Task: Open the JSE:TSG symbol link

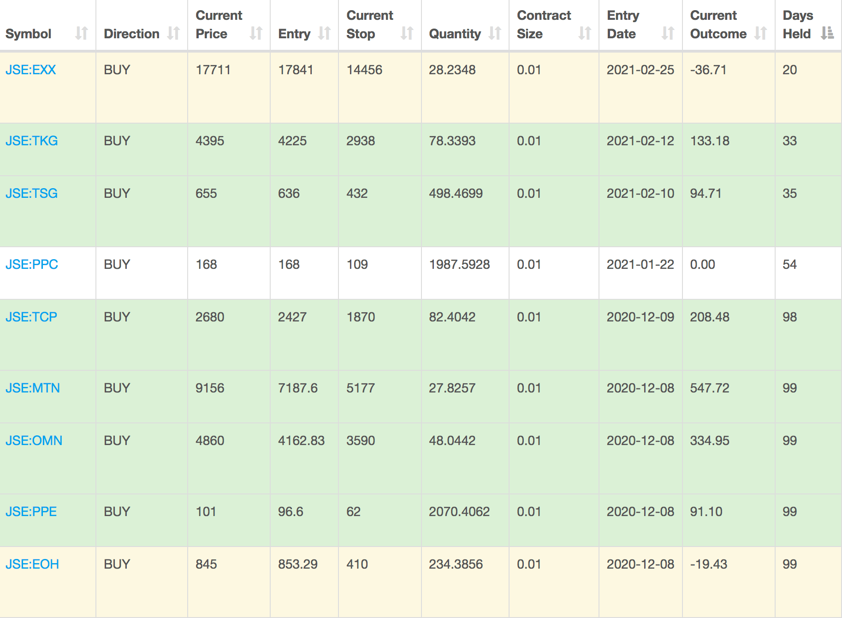Action: click(31, 193)
